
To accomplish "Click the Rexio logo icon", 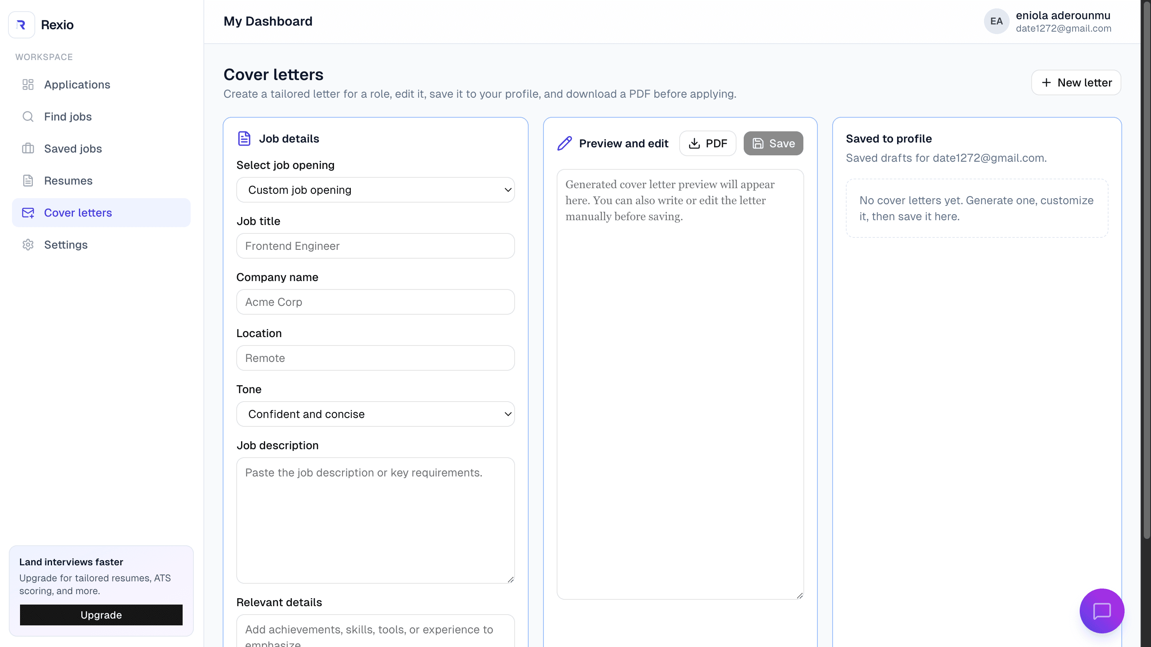I will pyautogui.click(x=21, y=24).
